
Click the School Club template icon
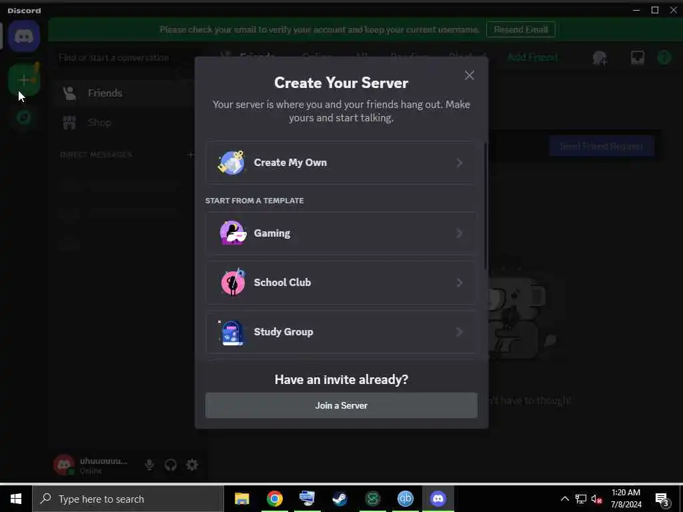tap(233, 282)
